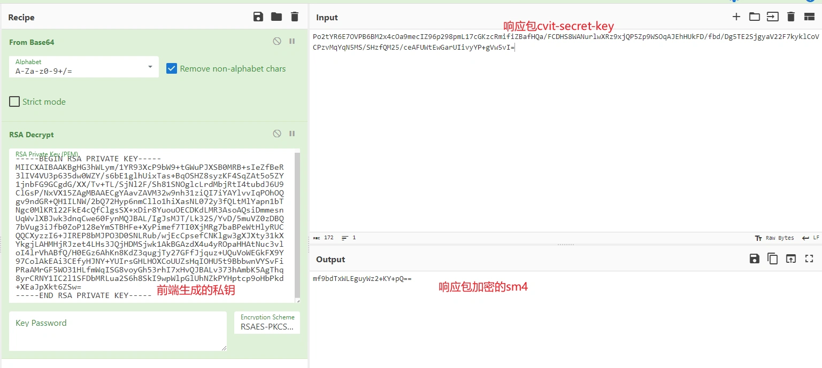Set breakpoint on the RSA Decrypt operation
This screenshot has width=822, height=368.
(x=292, y=134)
